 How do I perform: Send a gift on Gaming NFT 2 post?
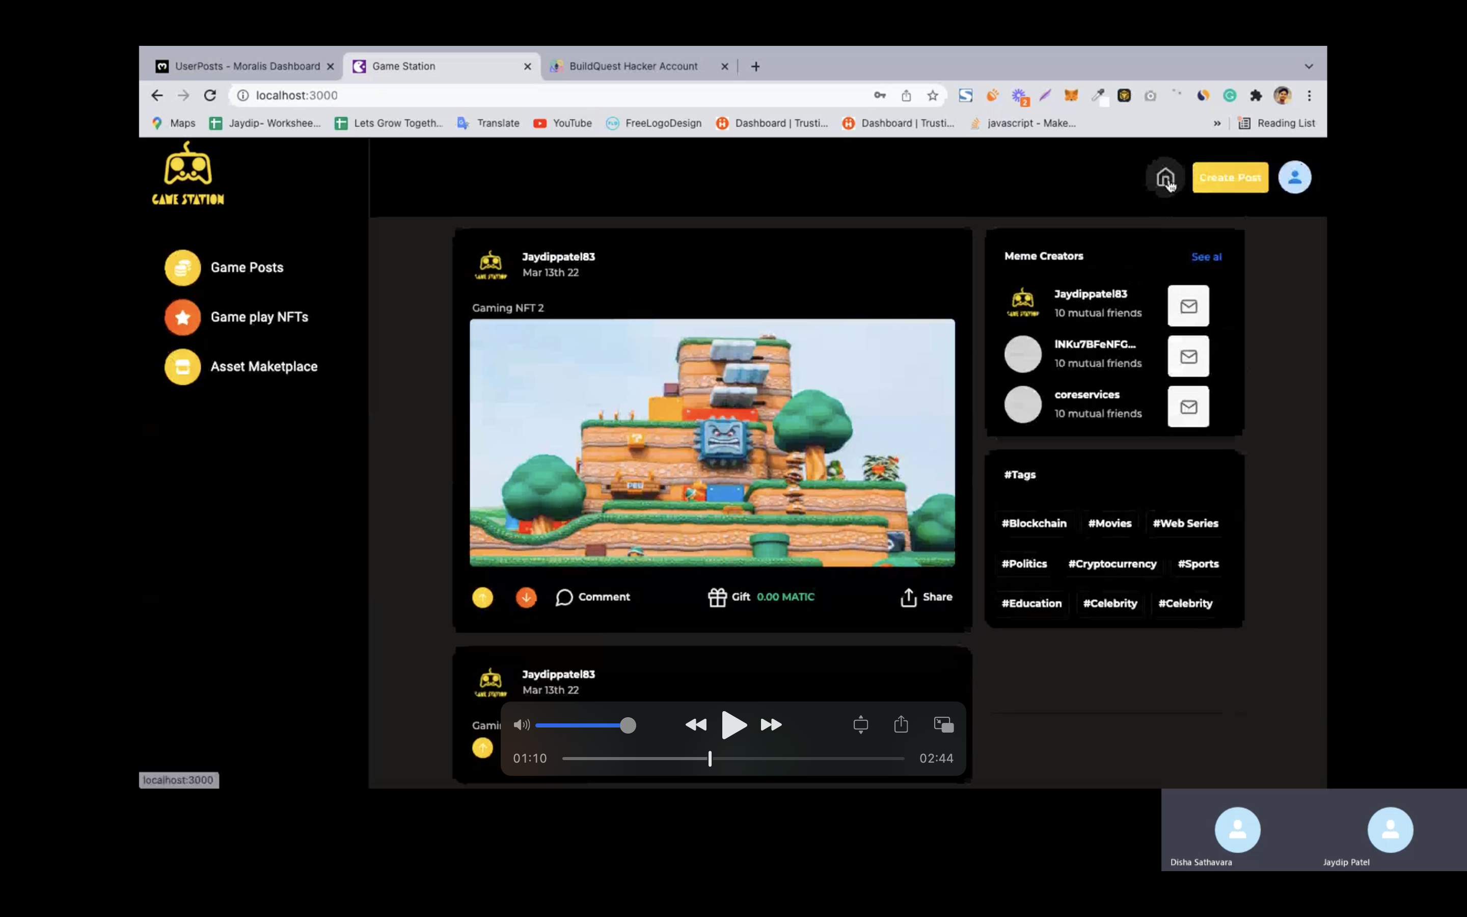click(761, 598)
